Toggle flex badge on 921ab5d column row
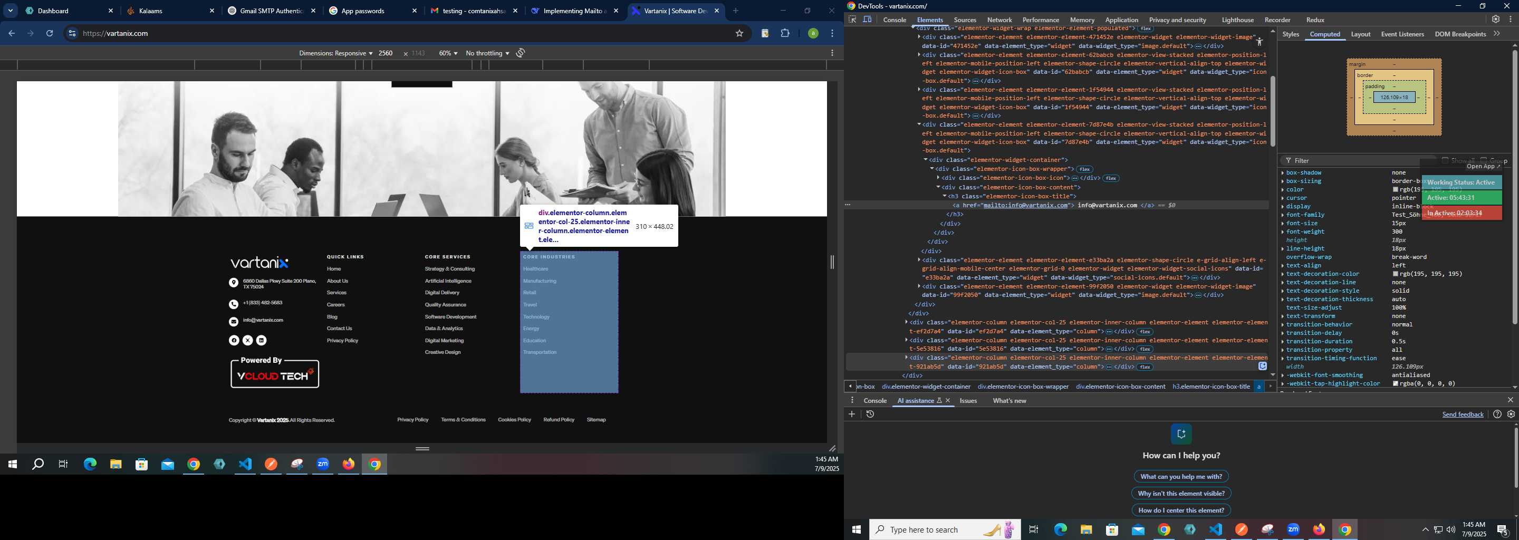This screenshot has width=1519, height=540. [x=1145, y=367]
